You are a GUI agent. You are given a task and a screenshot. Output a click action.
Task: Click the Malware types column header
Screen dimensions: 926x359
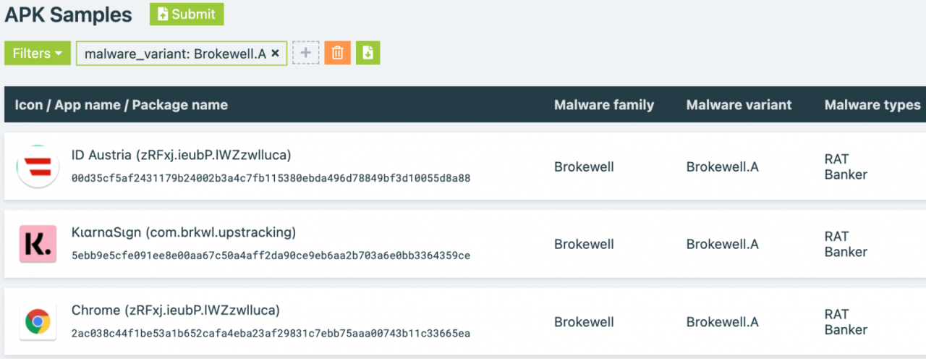[x=872, y=105]
